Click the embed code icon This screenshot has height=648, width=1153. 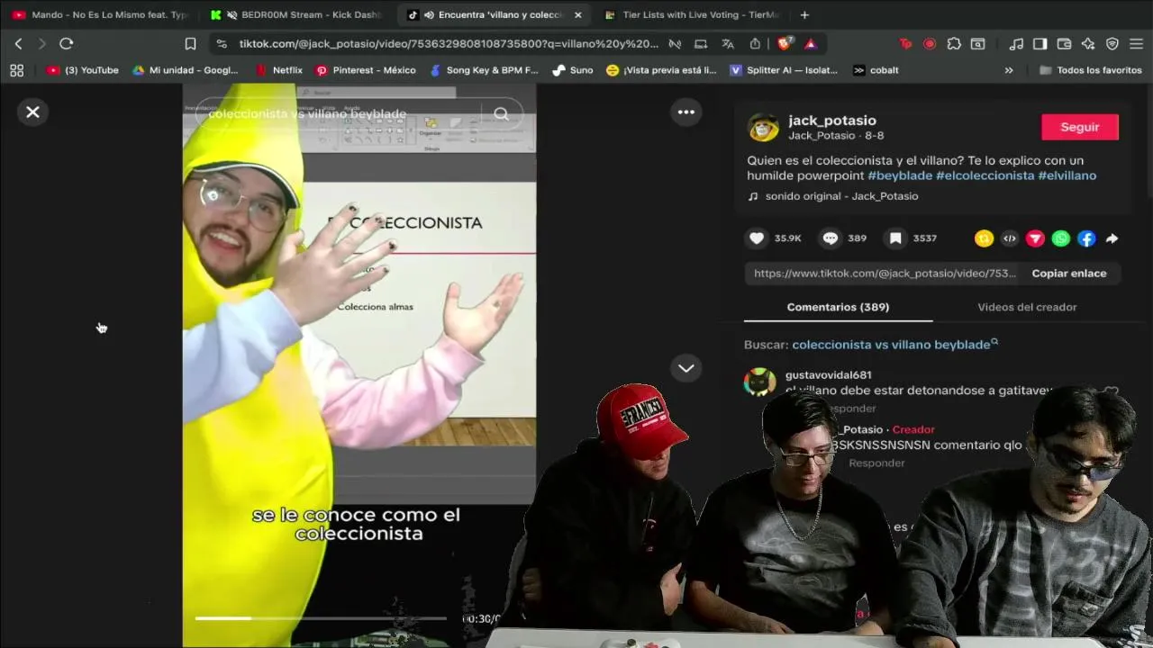click(1010, 238)
